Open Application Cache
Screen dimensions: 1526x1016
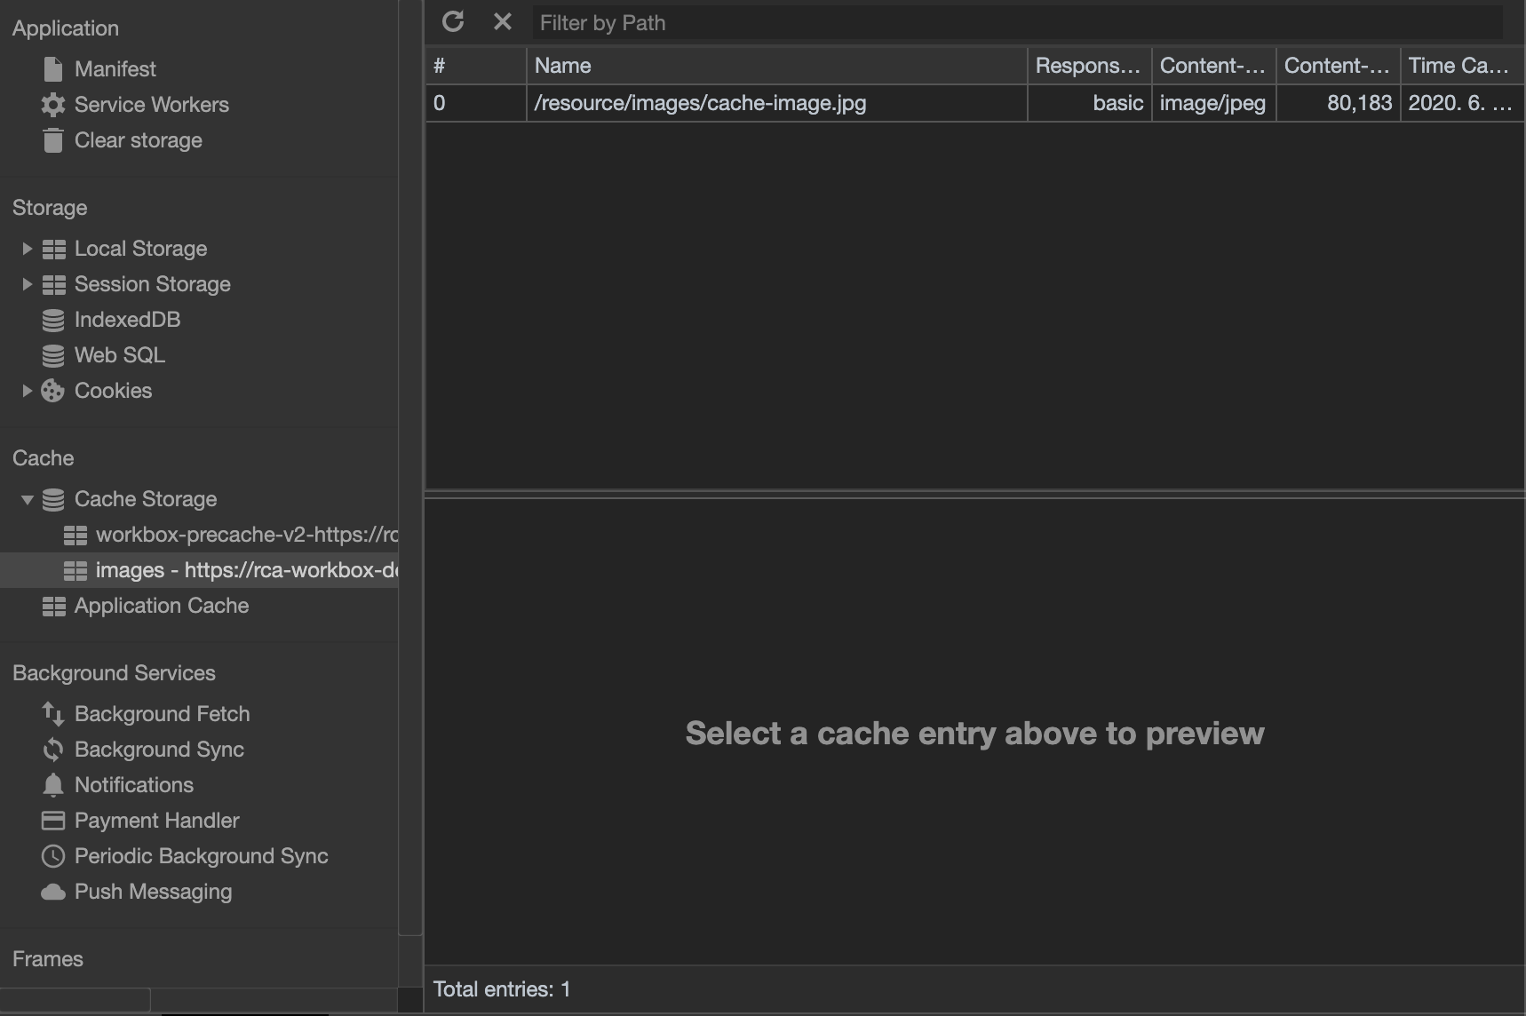click(x=162, y=606)
